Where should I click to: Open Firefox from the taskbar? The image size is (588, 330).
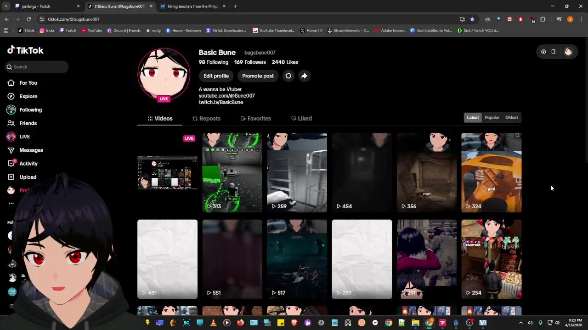[240, 323]
